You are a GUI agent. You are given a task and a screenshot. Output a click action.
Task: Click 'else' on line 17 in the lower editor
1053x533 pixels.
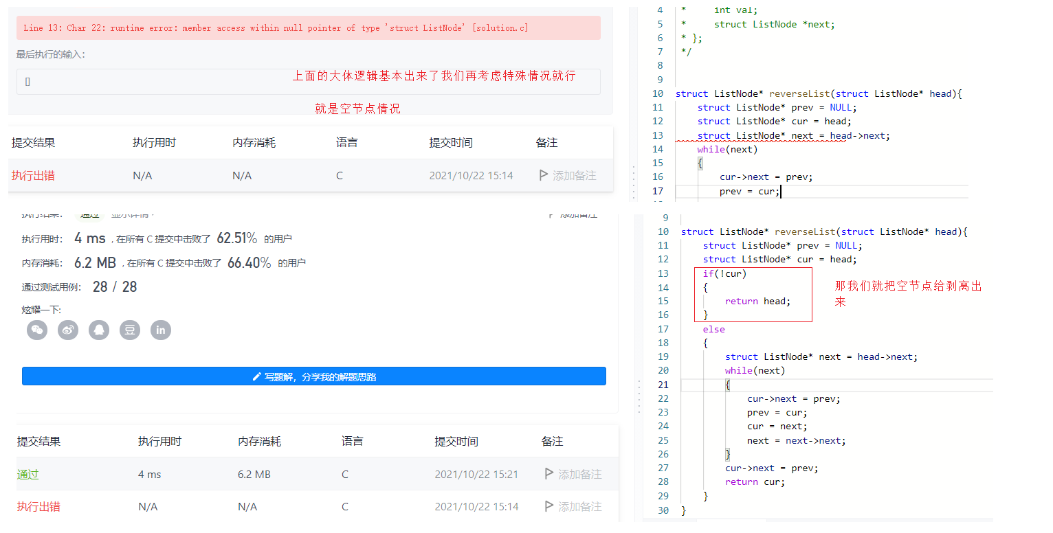[713, 329]
